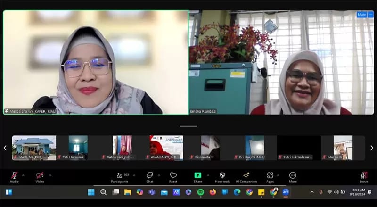Open the three-dot menu on Emena's video
Image resolution: width=377 pixels, height=207 pixels.
click(370, 15)
